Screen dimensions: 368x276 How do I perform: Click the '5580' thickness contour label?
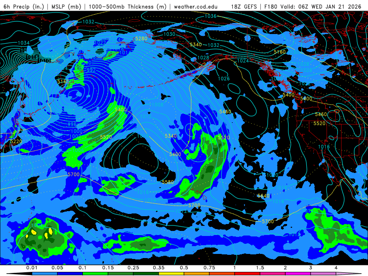pos(168,182)
